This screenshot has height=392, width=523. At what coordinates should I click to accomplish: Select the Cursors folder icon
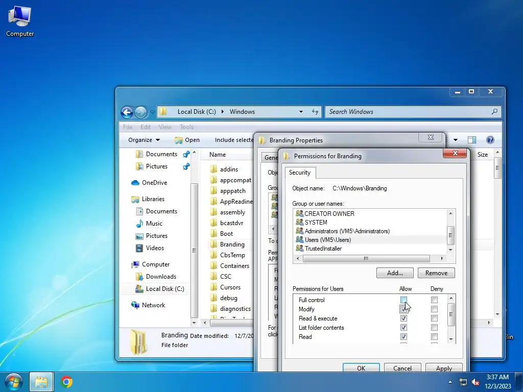(214, 287)
